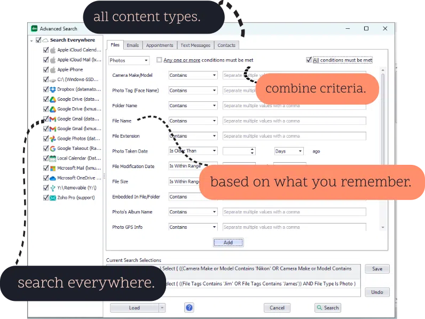This screenshot has height=319, width=425.
Task: Enable 'Any one or more conditions' checkbox
Action: 159,60
